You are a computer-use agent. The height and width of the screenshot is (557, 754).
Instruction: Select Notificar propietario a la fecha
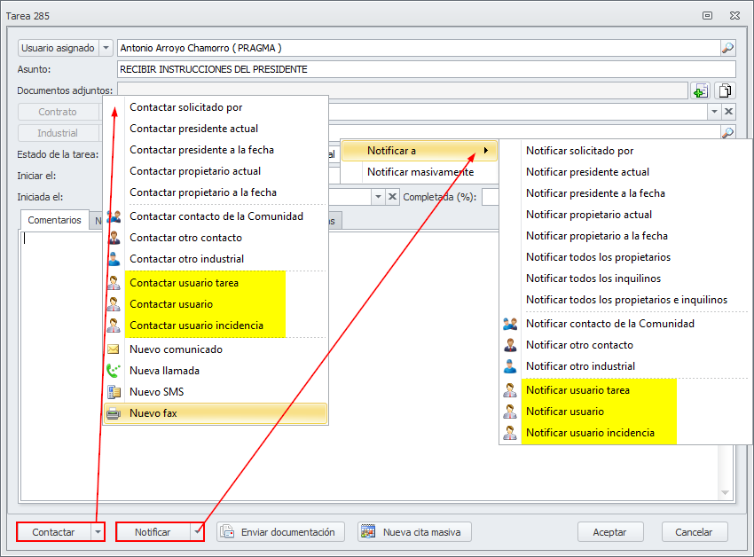point(625,236)
